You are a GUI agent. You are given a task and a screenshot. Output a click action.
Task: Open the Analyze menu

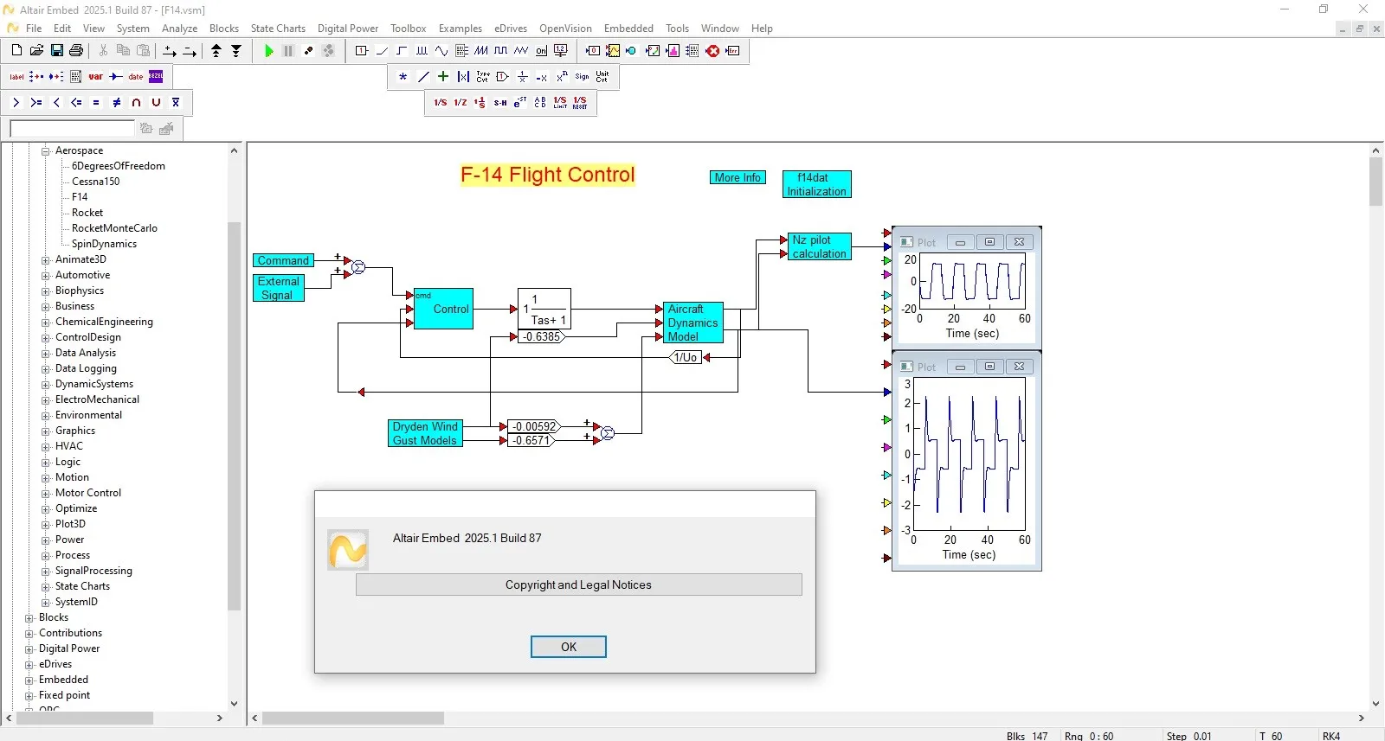click(x=179, y=29)
